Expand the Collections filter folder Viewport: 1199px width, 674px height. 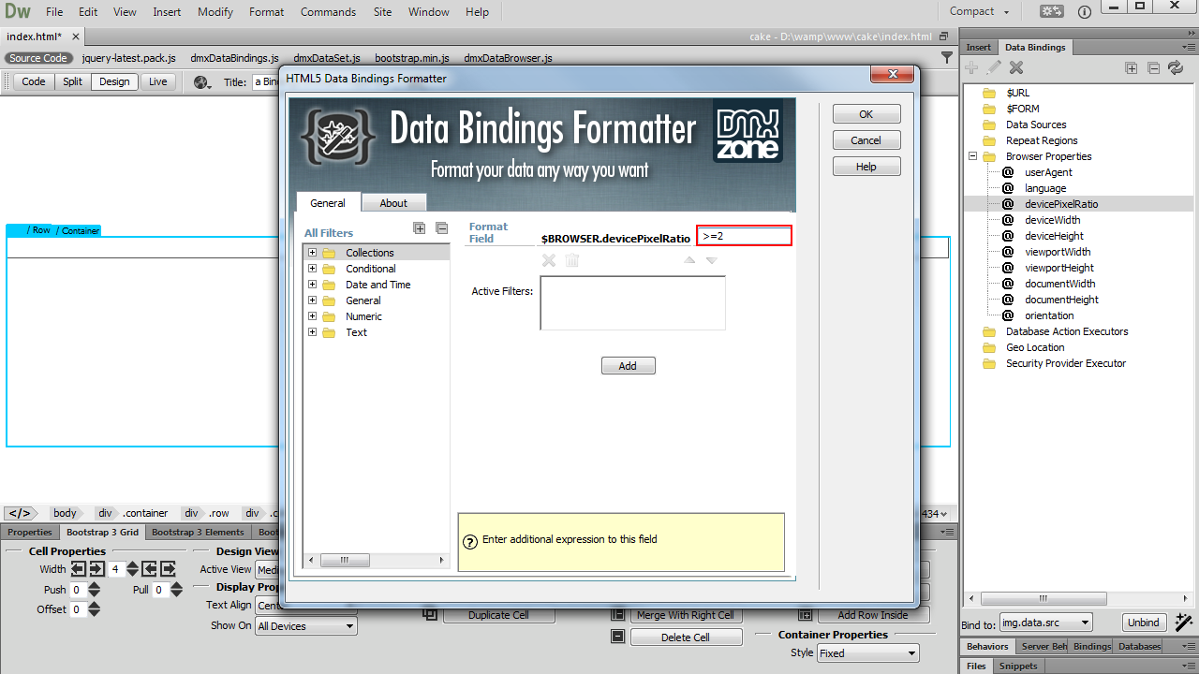pyautogui.click(x=312, y=253)
